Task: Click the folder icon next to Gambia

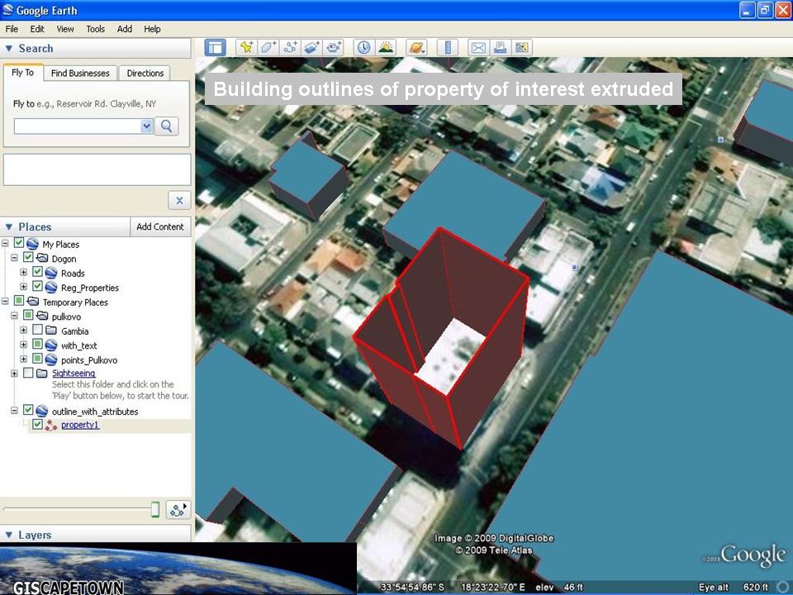Action: [x=51, y=331]
